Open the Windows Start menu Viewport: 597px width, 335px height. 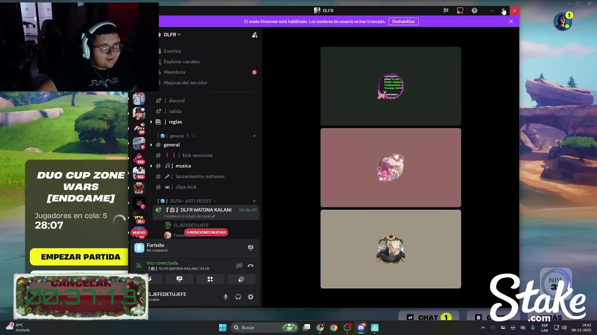[222, 328]
